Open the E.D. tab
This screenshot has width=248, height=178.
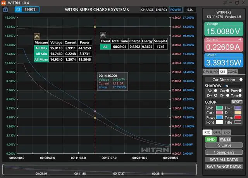(189, 10)
